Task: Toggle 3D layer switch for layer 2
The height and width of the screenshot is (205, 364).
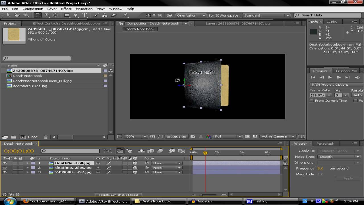Action: coord(135,168)
